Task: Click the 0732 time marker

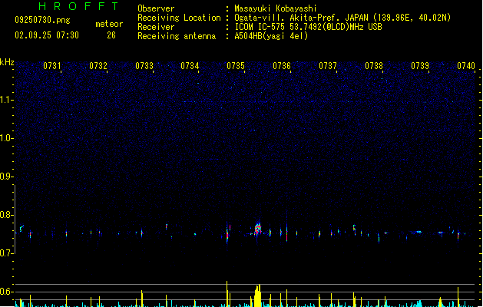Action: (x=98, y=66)
